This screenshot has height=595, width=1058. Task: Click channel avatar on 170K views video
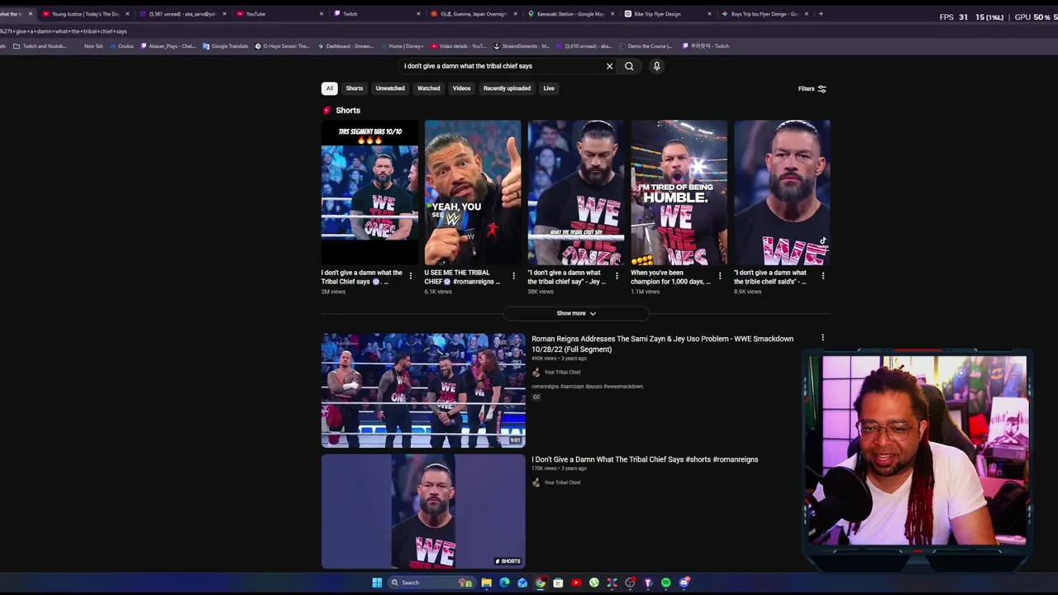tap(536, 483)
